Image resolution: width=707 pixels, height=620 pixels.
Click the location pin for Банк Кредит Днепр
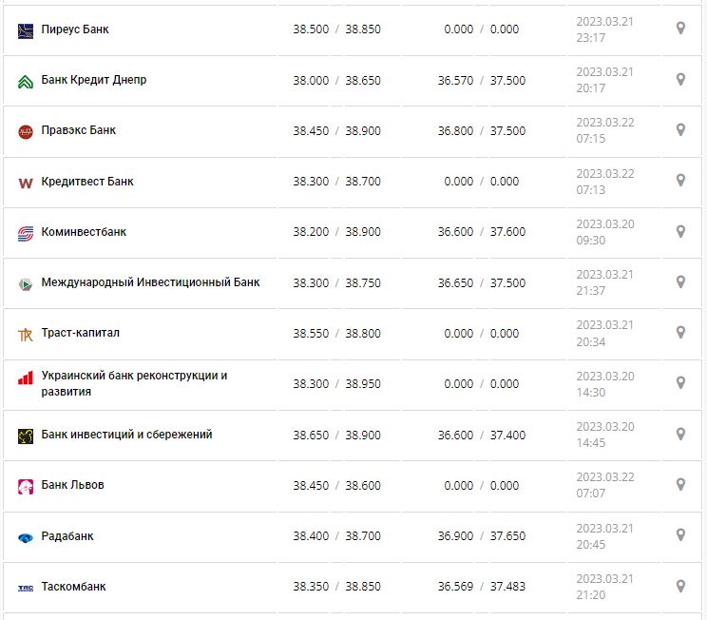[680, 79]
